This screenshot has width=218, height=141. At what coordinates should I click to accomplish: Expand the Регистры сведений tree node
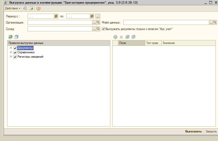click(x=11, y=57)
